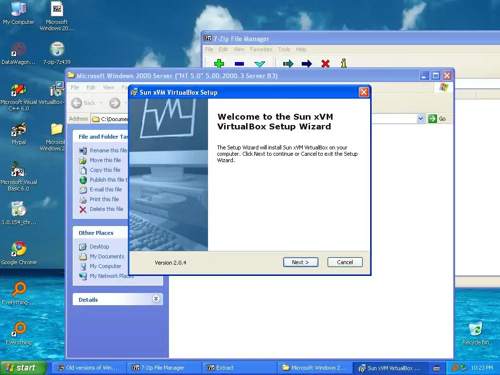Click the Go button in Explorer
Viewport: 500px width, 375px height.
[x=437, y=119]
